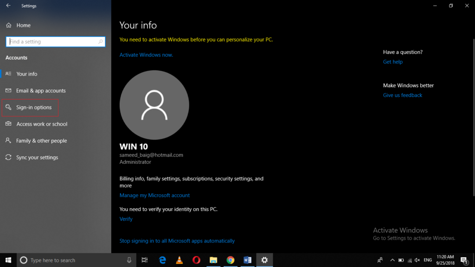The image size is (475, 267).
Task: Click Activate Windows now
Action: [146, 55]
